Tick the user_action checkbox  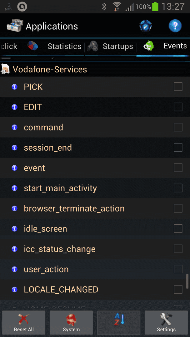[x=178, y=269]
